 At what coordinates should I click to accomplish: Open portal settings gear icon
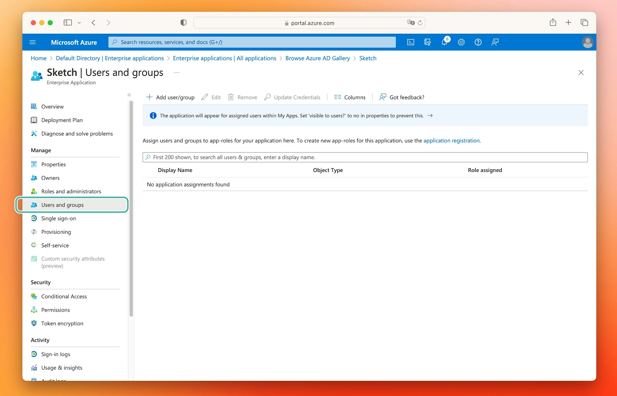click(x=461, y=42)
